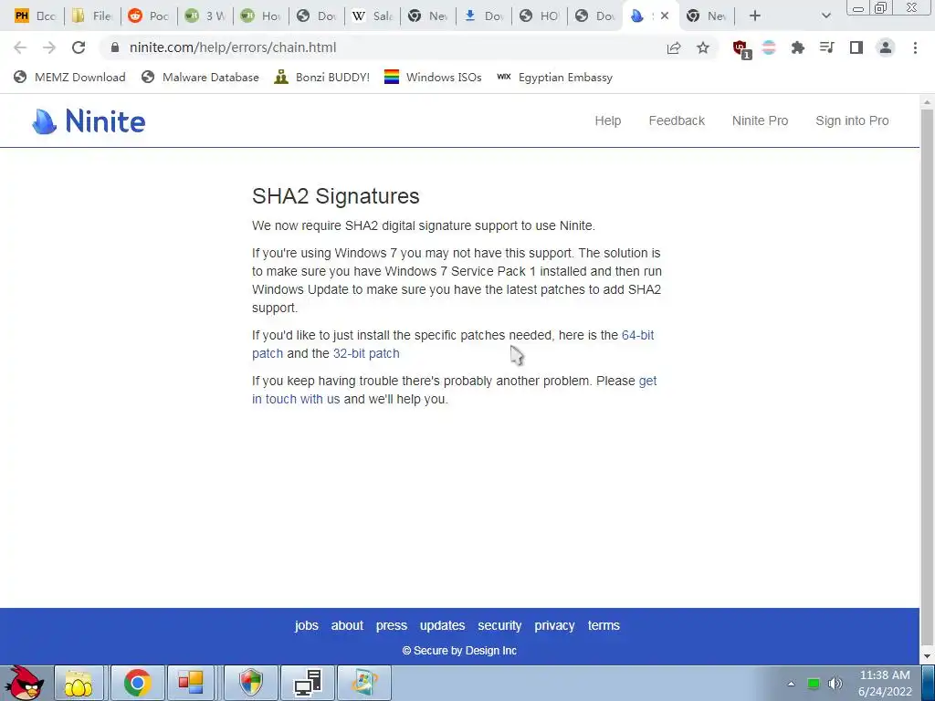Image resolution: width=935 pixels, height=701 pixels.
Task: Bookmark this page with the star icon
Action: tap(703, 47)
